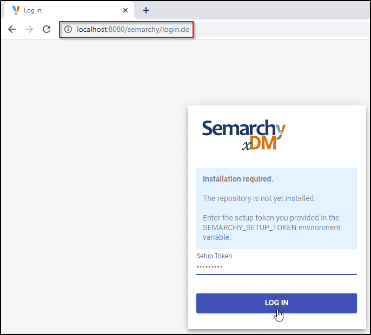
Task: Open a new tab with plus button
Action: [x=146, y=10]
